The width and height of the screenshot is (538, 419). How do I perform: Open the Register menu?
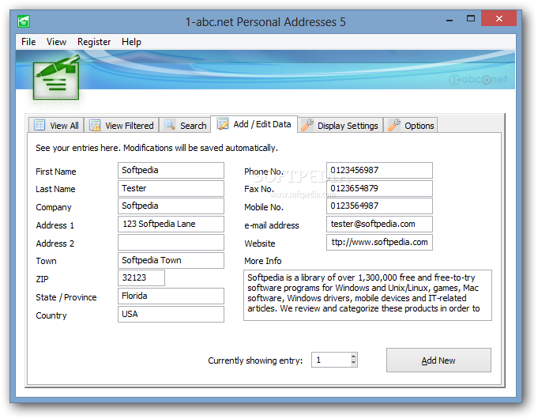pos(94,42)
